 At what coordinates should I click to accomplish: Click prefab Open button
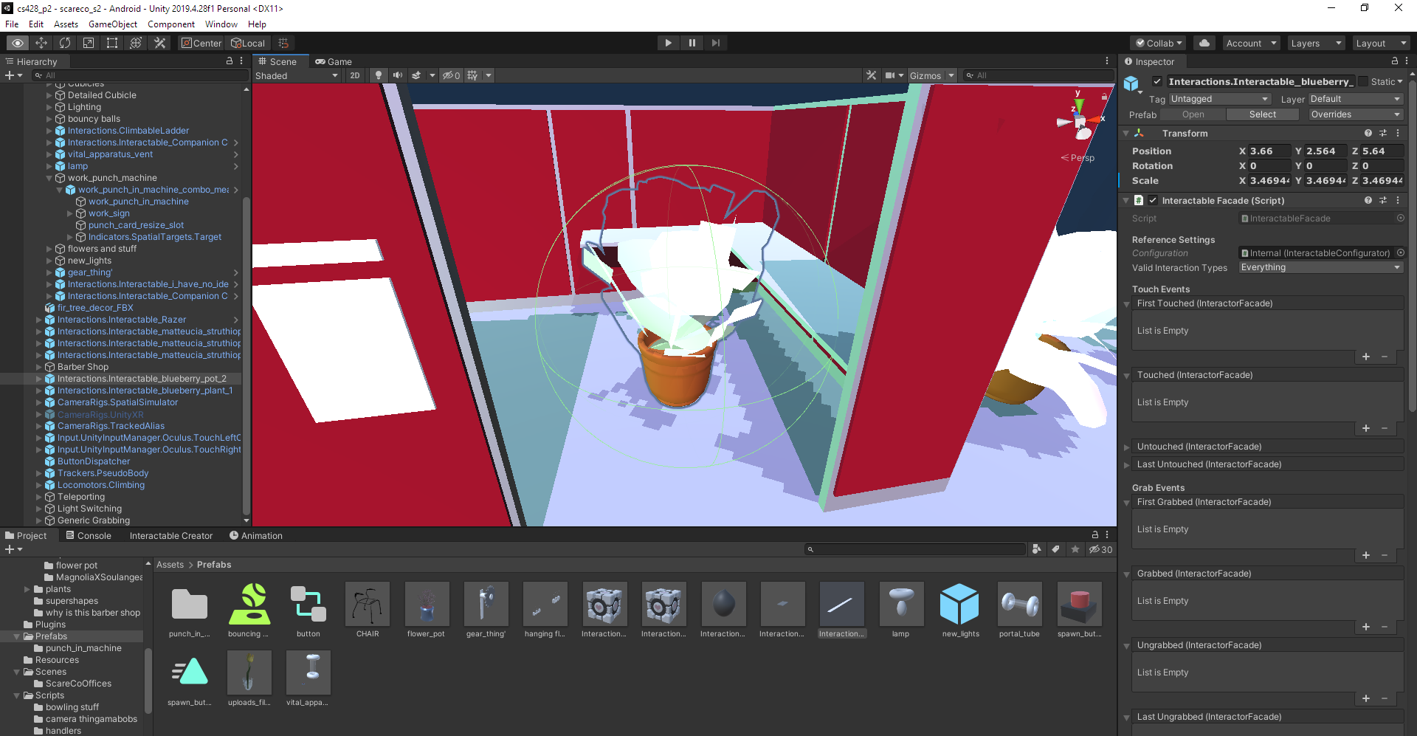1193,114
